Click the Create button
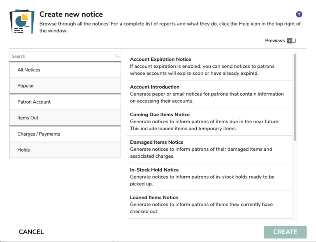The height and width of the screenshot is (242, 316). pyautogui.click(x=285, y=232)
